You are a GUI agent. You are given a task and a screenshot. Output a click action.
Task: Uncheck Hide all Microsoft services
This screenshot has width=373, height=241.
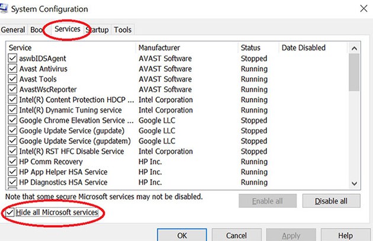tap(10, 213)
